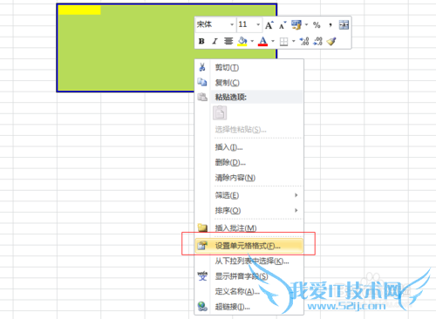The width and height of the screenshot is (436, 319).
Task: Expand 筛选 submenu arrow
Action: [x=296, y=195]
